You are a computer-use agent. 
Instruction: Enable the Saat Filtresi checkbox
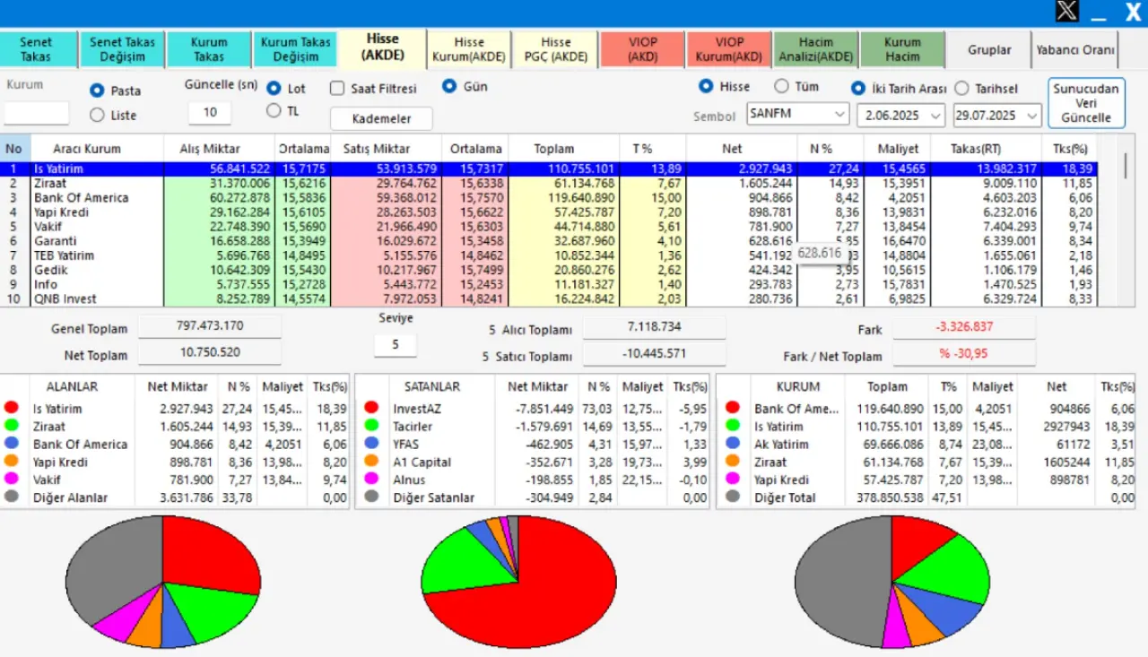coord(337,89)
